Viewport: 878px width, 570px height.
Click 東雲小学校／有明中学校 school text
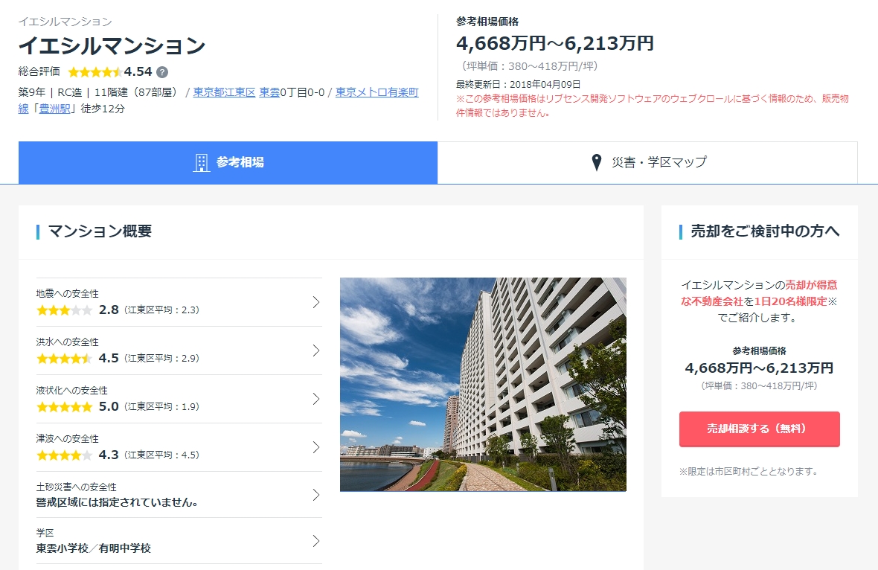click(x=94, y=548)
